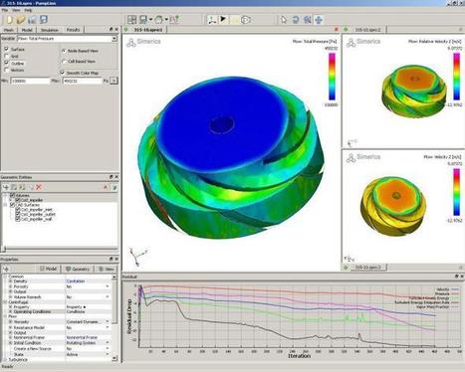Click the blue pan move arrows icon
Viewport: 465px width, 372px height.
click(x=319, y=20)
